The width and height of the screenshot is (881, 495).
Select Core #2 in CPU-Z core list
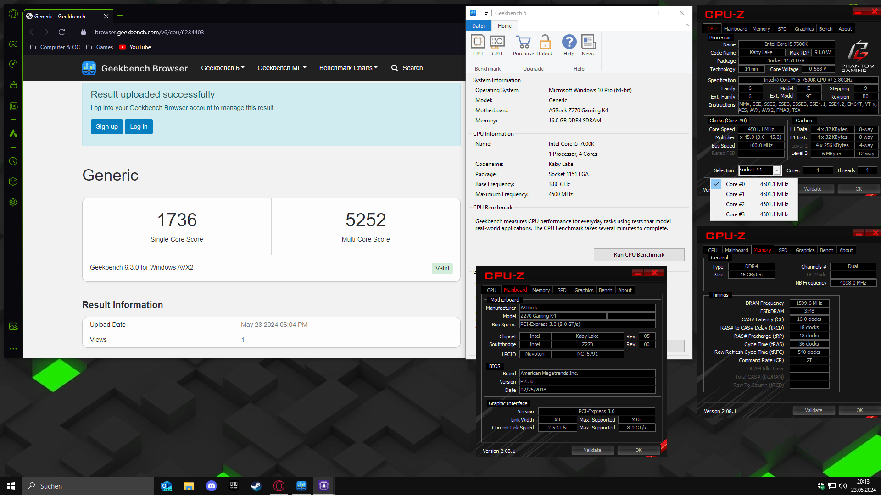[753, 204]
